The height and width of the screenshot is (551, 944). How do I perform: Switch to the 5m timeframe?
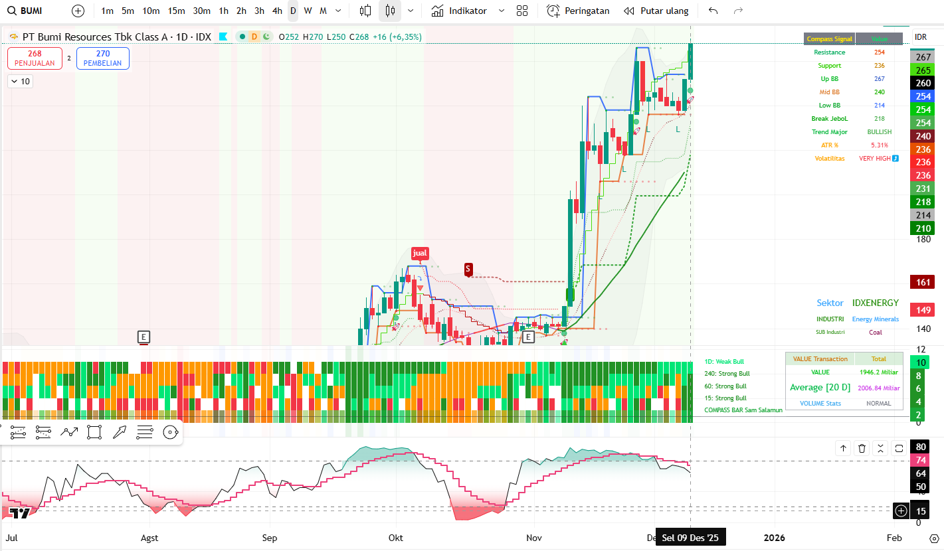(128, 11)
